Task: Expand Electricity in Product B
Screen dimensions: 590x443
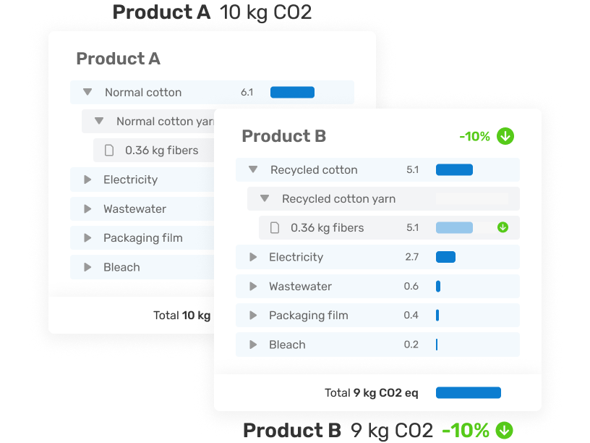Action: (253, 257)
